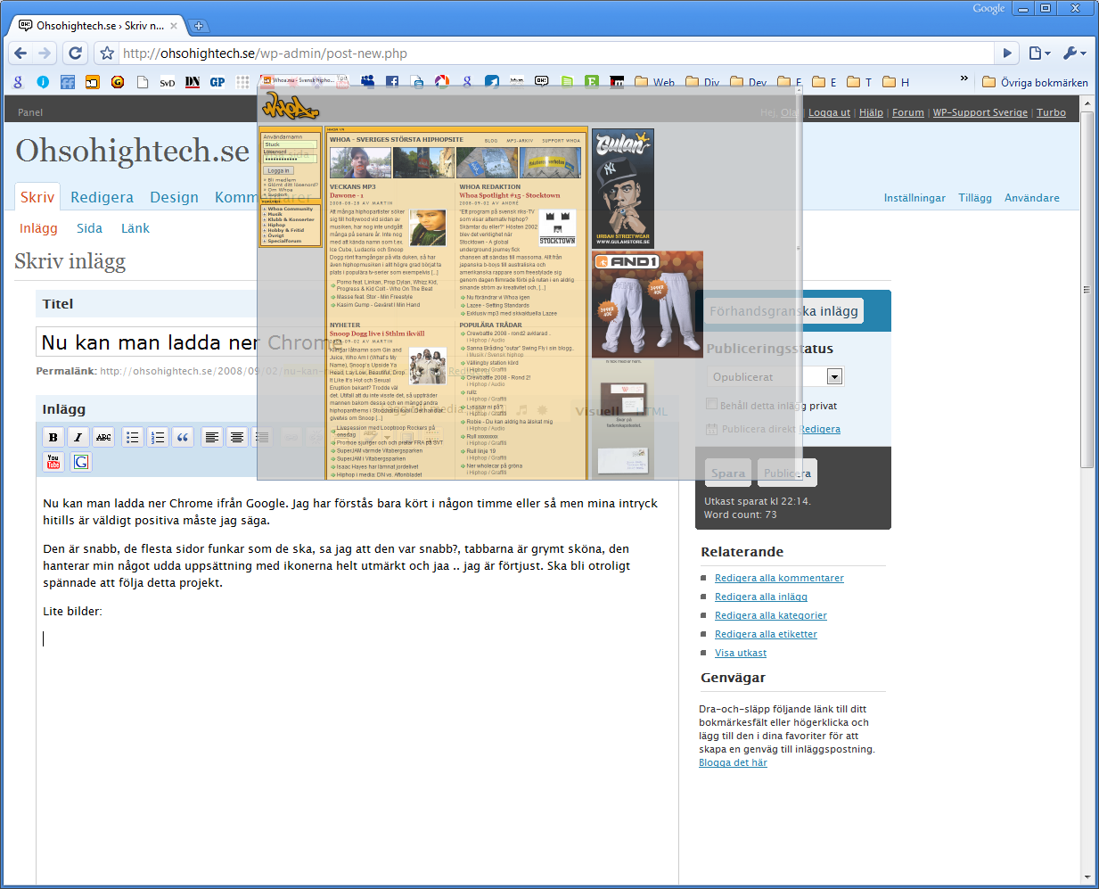Click 'Redigera alla kommentarer'

point(779,578)
